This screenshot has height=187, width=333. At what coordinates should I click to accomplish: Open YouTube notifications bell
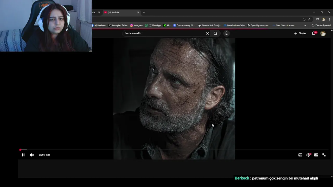314,33
